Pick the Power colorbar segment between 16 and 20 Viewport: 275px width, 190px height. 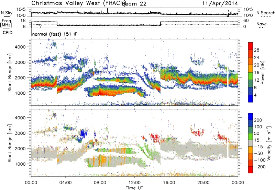click(x=251, y=68)
